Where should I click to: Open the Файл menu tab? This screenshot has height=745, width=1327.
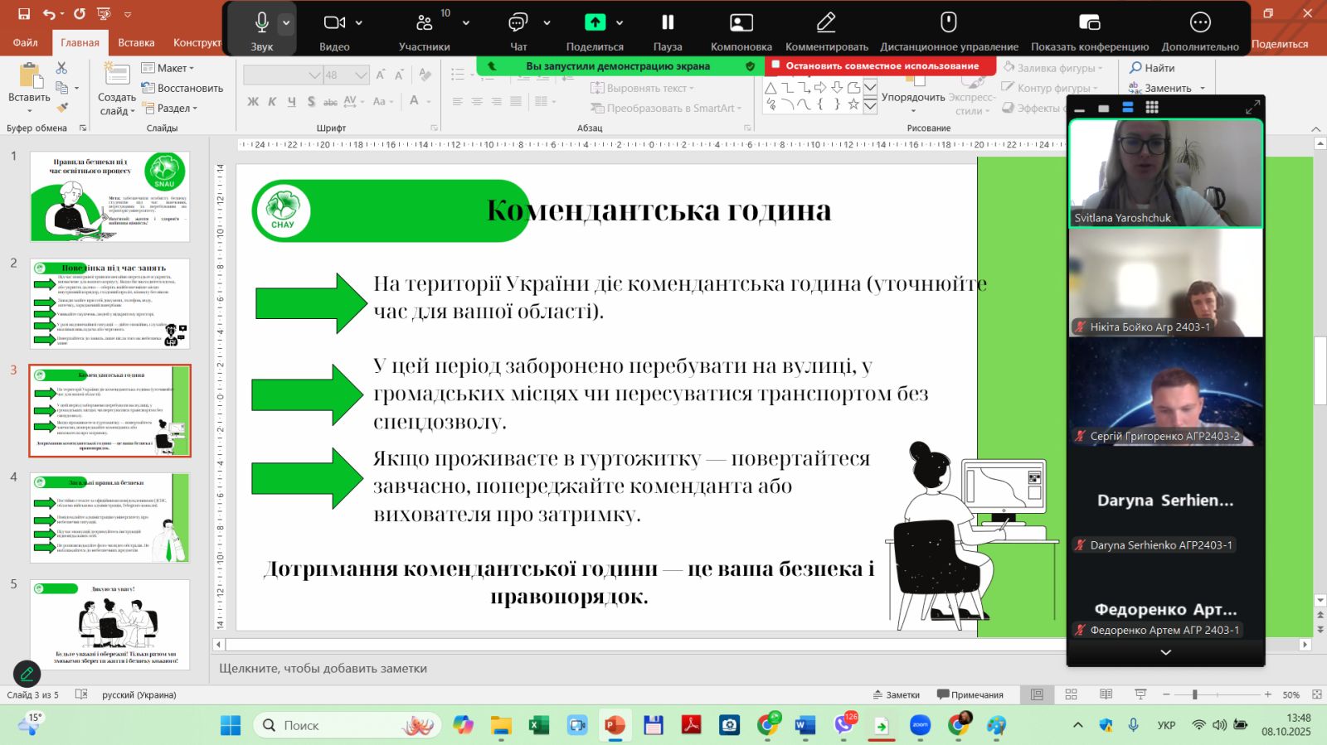[25, 43]
